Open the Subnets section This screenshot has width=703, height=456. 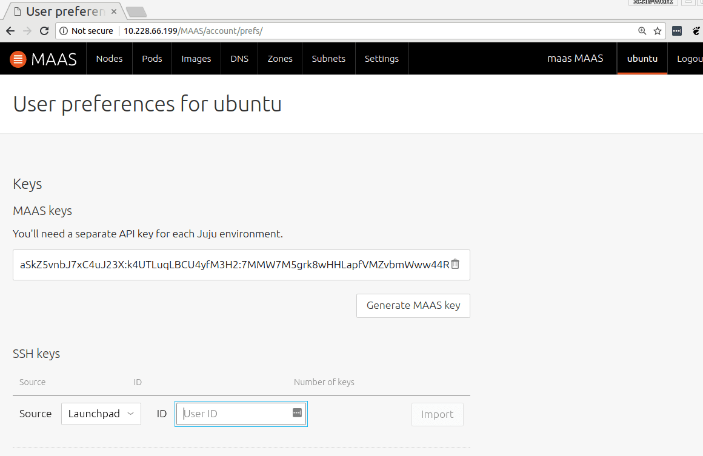click(328, 58)
